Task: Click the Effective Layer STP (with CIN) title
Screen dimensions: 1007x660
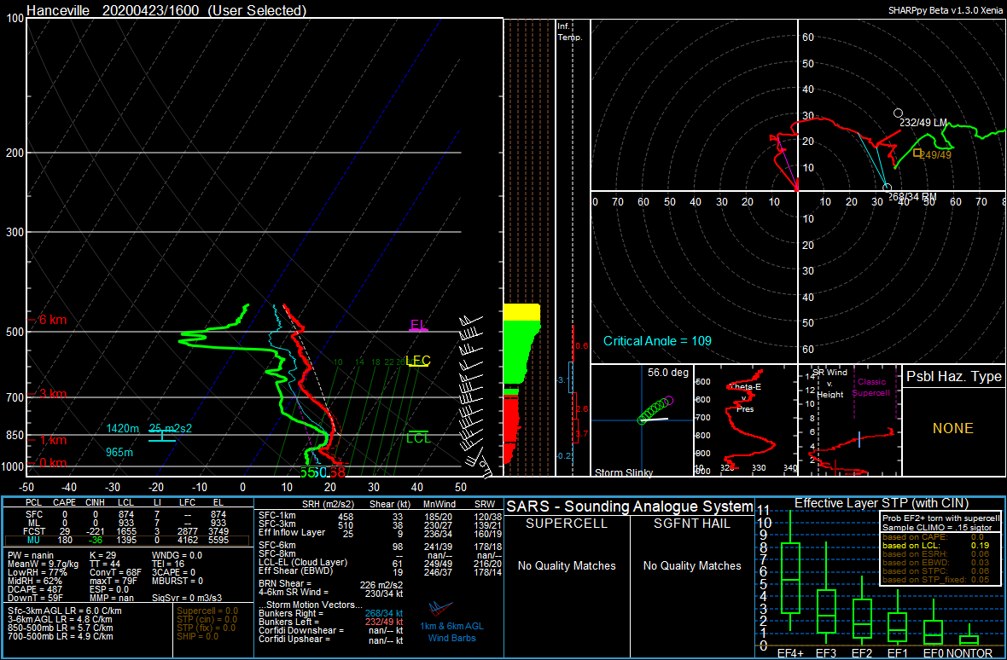Action: click(881, 503)
